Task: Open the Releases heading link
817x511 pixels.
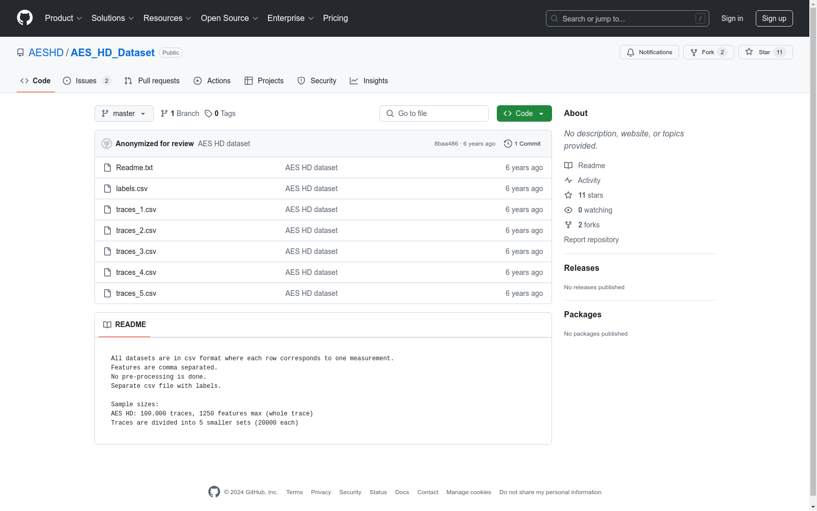Action: [582, 268]
